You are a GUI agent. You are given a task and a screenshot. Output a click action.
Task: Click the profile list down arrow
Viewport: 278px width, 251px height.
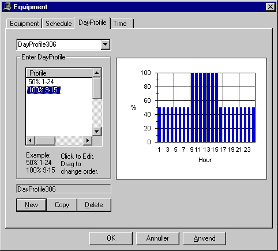[x=97, y=132]
